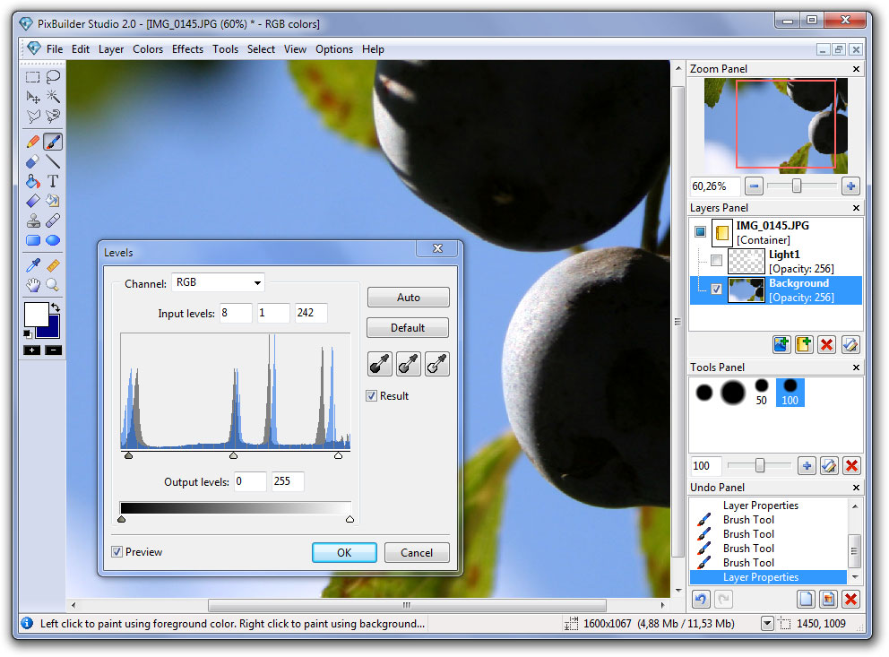The height and width of the screenshot is (657, 889).
Task: Activate the Eyedropper color picker tool
Action: point(33,266)
